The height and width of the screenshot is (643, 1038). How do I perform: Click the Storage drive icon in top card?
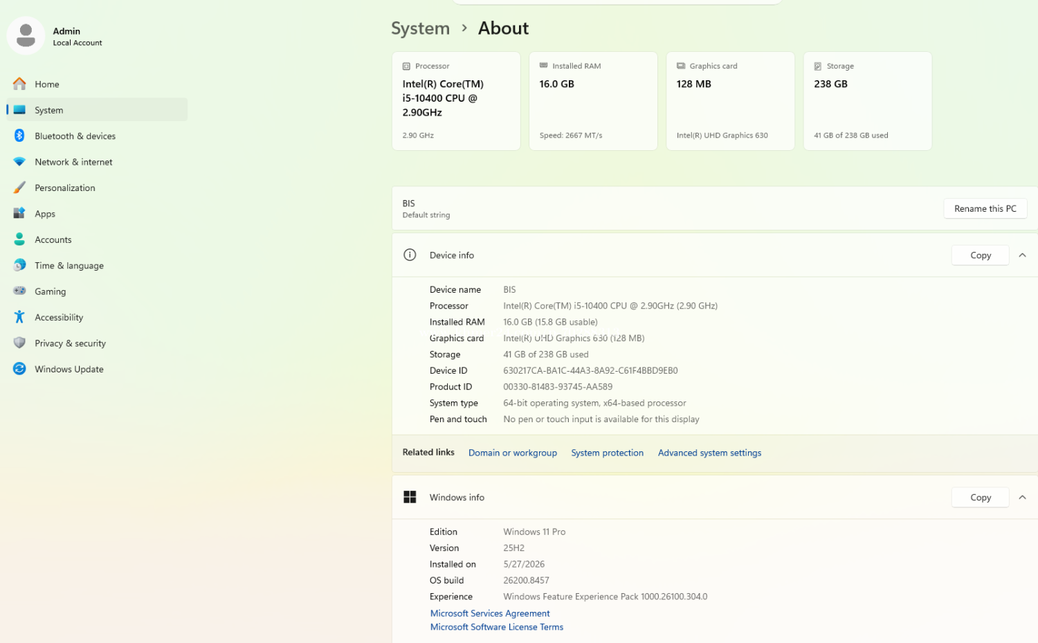click(x=818, y=66)
